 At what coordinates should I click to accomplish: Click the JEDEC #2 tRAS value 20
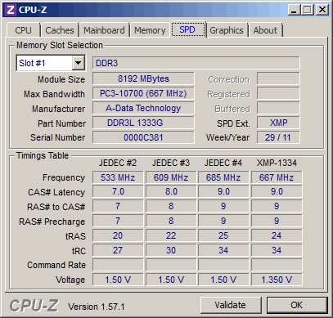[x=118, y=235]
